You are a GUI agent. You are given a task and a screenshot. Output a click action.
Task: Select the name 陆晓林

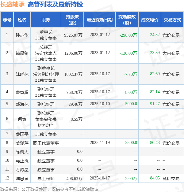click(22, 74)
